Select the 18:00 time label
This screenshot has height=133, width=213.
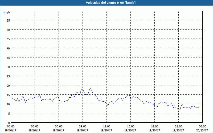tap(154, 126)
